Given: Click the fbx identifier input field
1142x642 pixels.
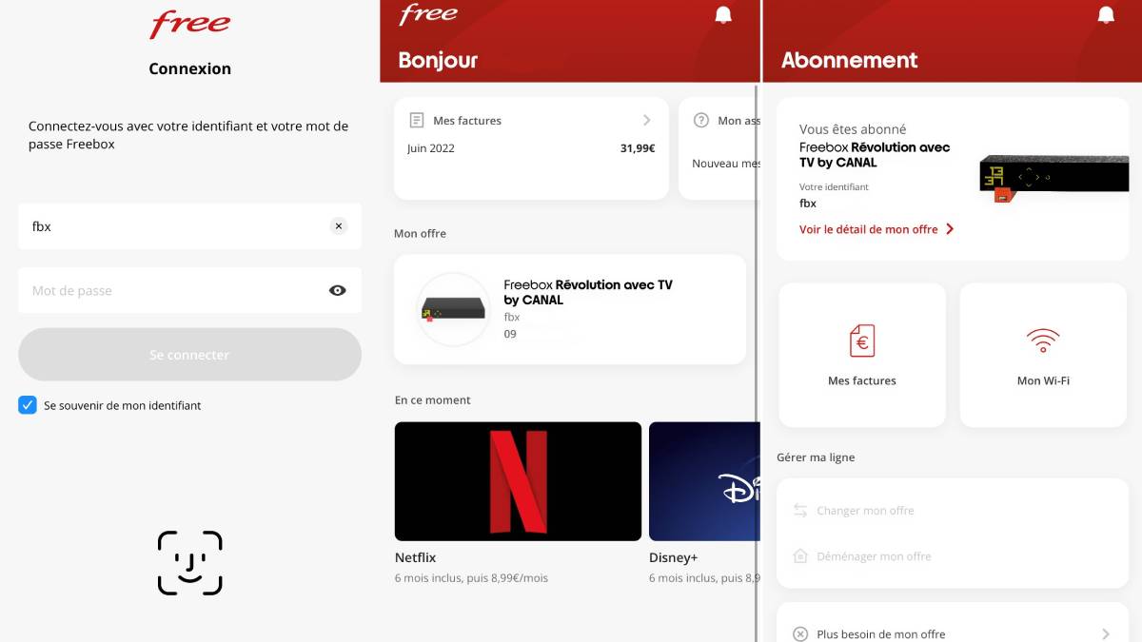Looking at the screenshot, I should coord(189,226).
